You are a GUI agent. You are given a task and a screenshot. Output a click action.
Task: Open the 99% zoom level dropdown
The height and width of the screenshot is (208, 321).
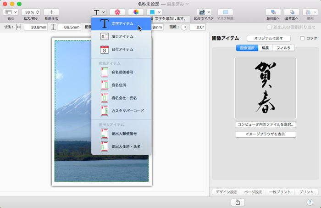click(x=31, y=12)
